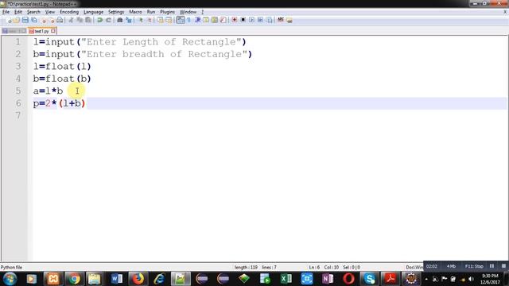The image size is (509, 286).
Task: Open Excel from the taskbar
Action: 286,279
